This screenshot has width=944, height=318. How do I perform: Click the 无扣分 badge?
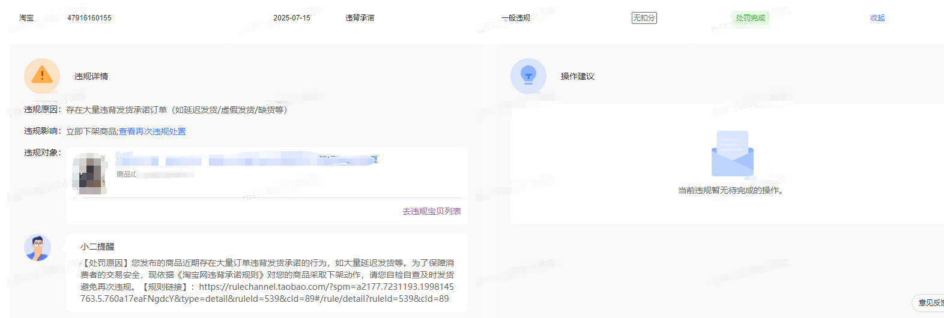point(644,18)
